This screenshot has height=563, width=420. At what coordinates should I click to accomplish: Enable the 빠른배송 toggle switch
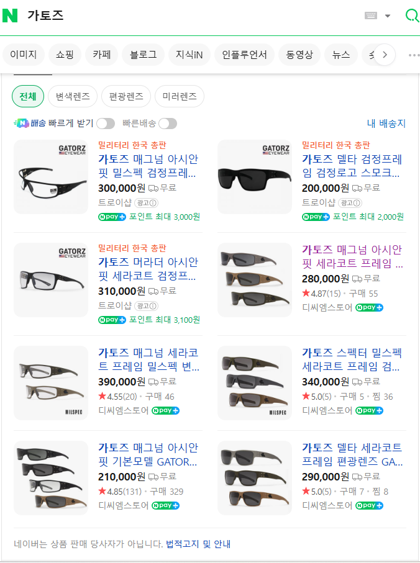coord(167,124)
